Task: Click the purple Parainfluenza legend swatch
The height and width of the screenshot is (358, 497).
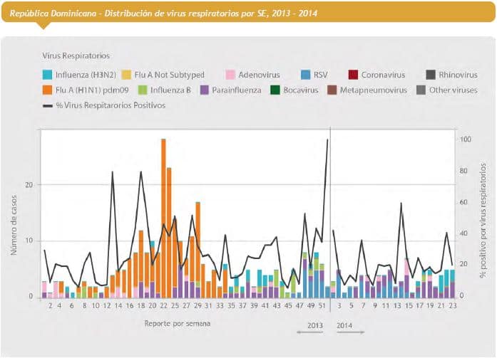Action: [x=205, y=90]
